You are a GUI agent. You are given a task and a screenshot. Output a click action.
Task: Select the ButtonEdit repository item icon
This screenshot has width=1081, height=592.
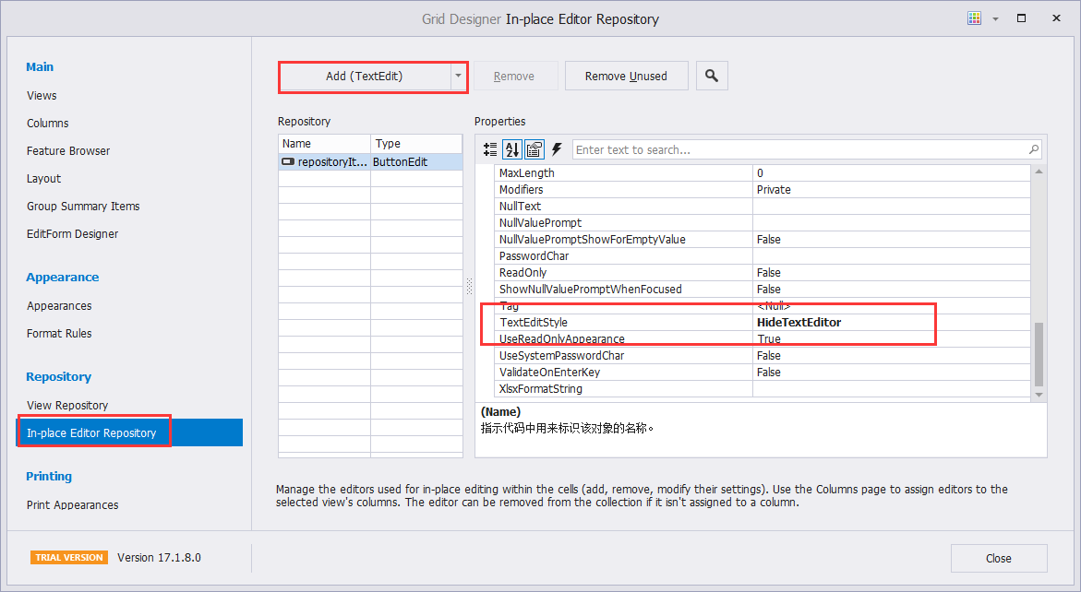tap(288, 162)
